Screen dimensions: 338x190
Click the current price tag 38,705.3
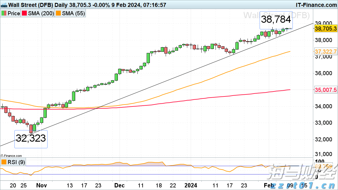(326, 29)
